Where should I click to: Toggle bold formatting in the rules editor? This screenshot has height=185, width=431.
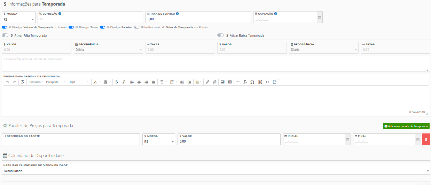point(117,82)
